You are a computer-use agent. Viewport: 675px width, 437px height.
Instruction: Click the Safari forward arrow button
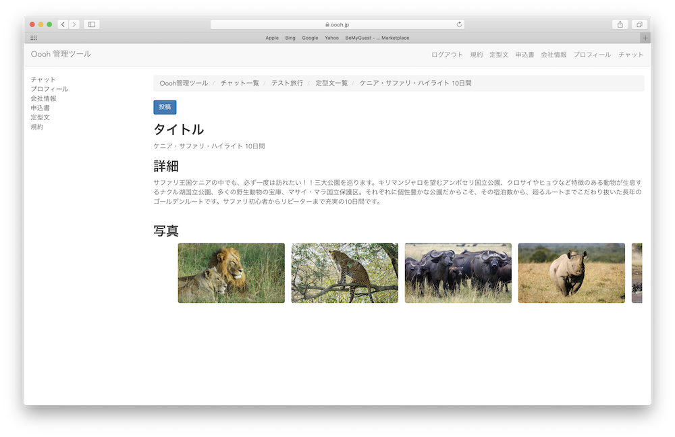point(74,24)
